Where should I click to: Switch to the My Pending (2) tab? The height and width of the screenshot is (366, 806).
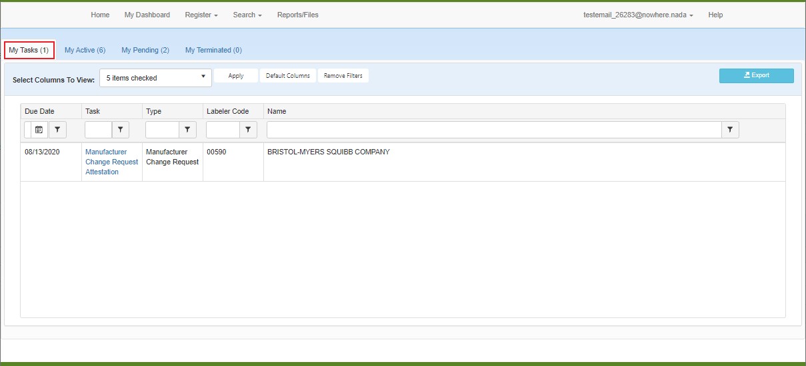(x=145, y=50)
